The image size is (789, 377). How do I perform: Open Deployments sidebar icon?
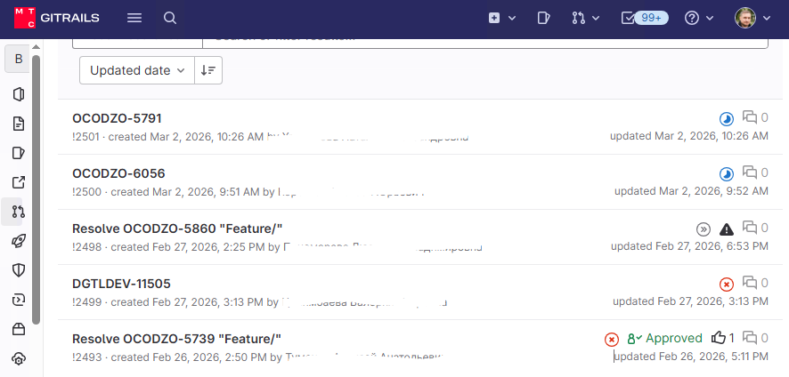[19, 301]
